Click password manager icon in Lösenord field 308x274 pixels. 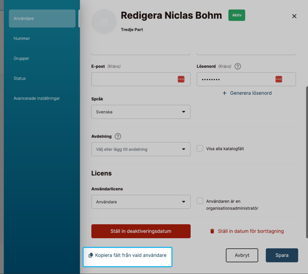pos(279,79)
